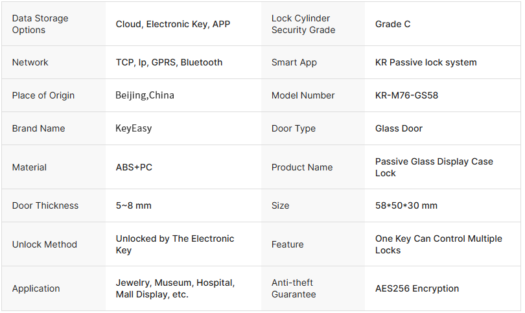525x313 pixels.
Task: Select the Cloud, Electronic Key, APP value
Action: coord(172,24)
